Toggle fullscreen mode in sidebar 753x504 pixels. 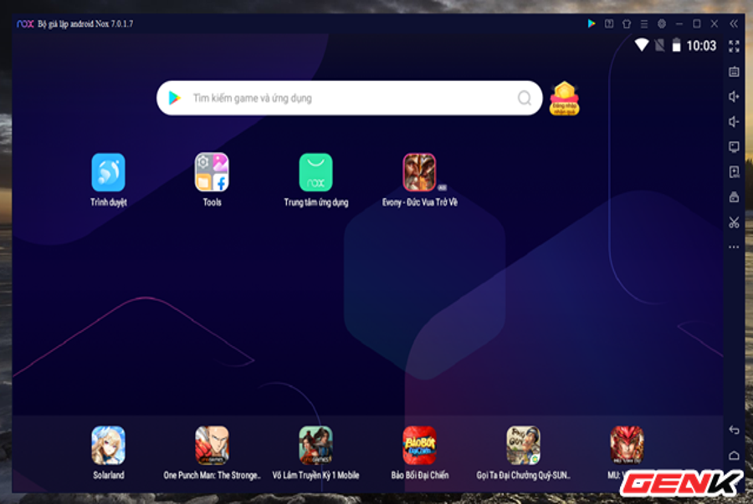point(734,47)
